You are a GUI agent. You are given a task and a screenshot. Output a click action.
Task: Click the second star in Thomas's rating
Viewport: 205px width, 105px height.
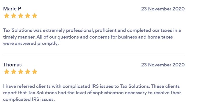coord(14,72)
